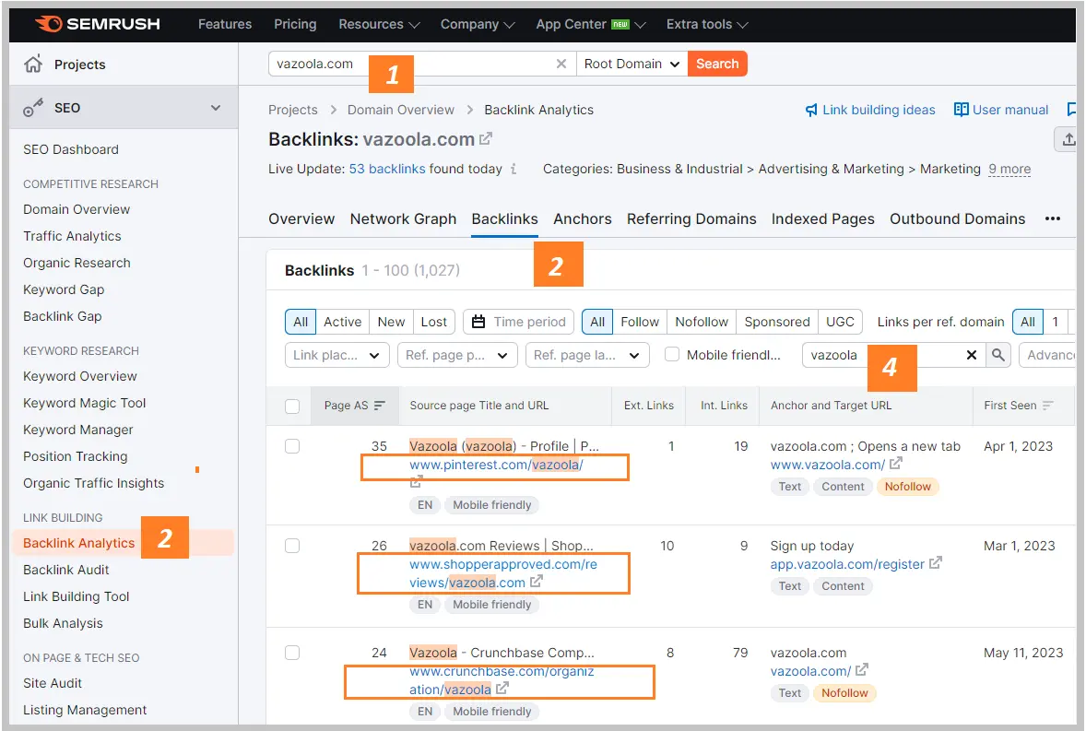The image size is (1086, 731).
Task: Open the Ref. page la... dropdown
Action: pyautogui.click(x=587, y=355)
